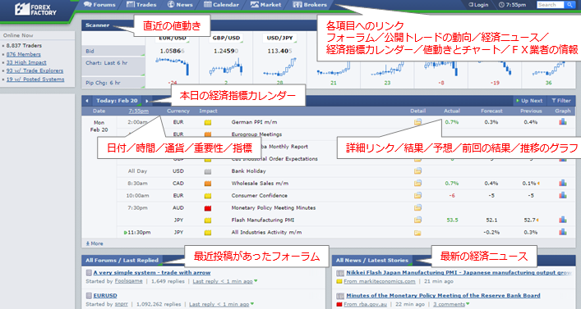Open graph for Consumer Confidence
The image size is (581, 309).
(563, 195)
